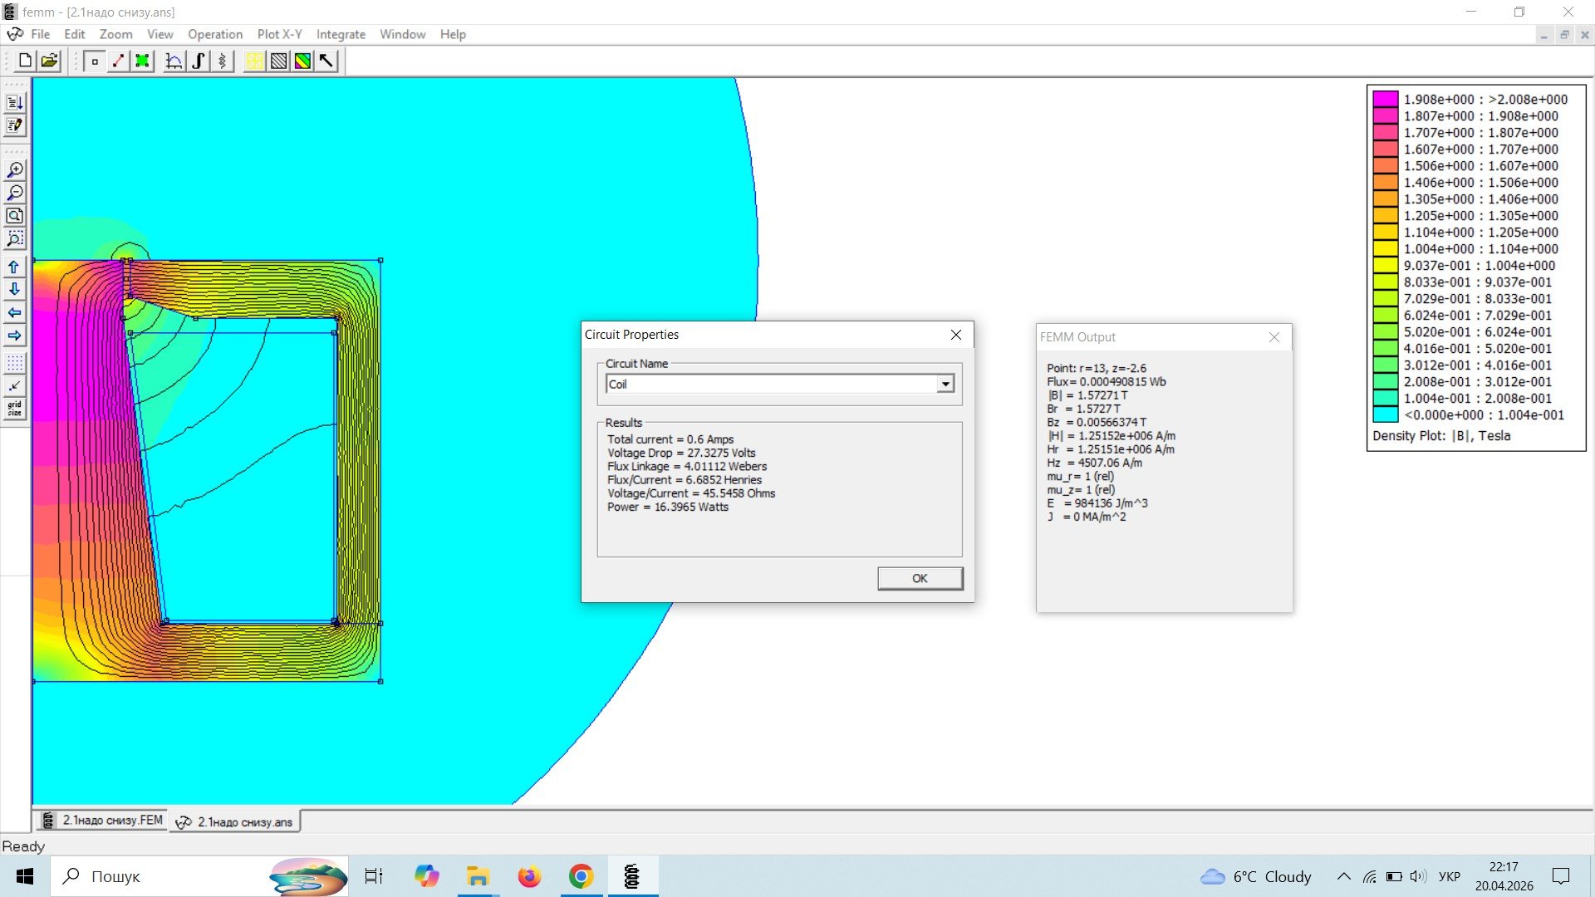Select the green block area mode tool
The width and height of the screenshot is (1595, 897).
coord(143,61)
